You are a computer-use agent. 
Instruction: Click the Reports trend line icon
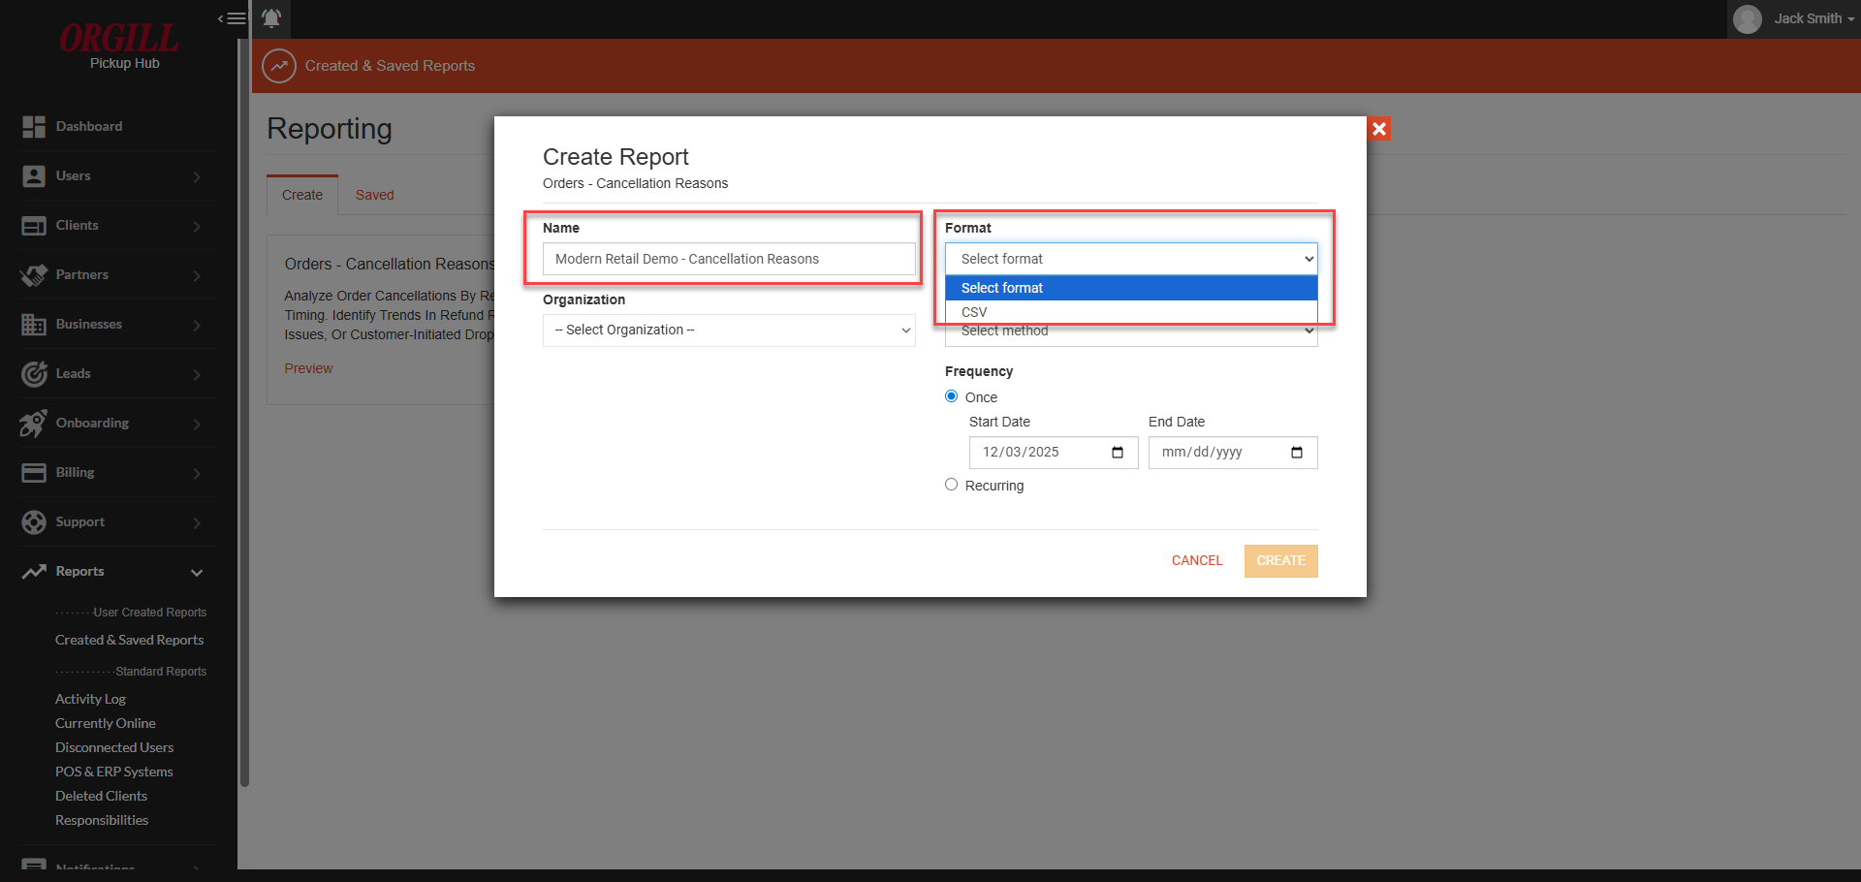click(x=34, y=571)
